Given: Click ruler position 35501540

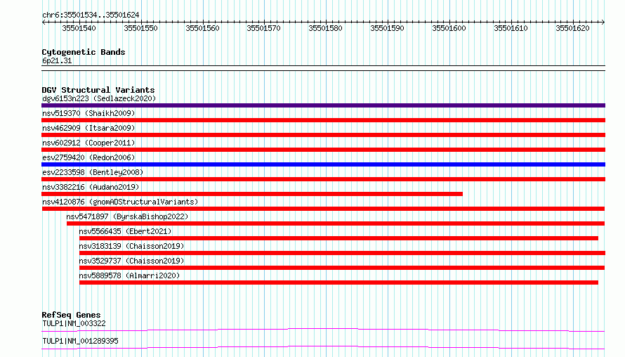Looking at the screenshot, I should pyautogui.click(x=79, y=28).
